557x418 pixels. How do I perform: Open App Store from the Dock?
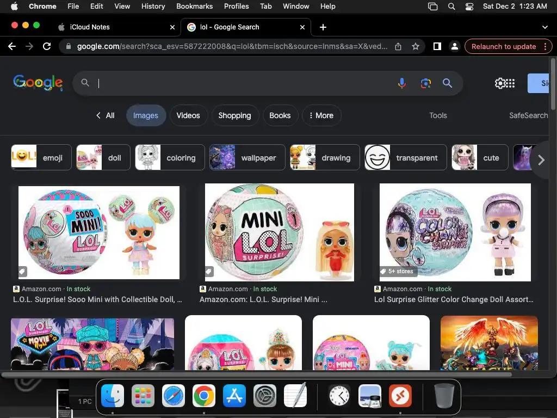tap(234, 396)
